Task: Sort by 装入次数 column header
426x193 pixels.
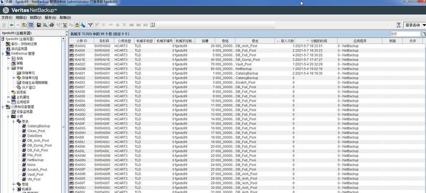Action: (285, 41)
